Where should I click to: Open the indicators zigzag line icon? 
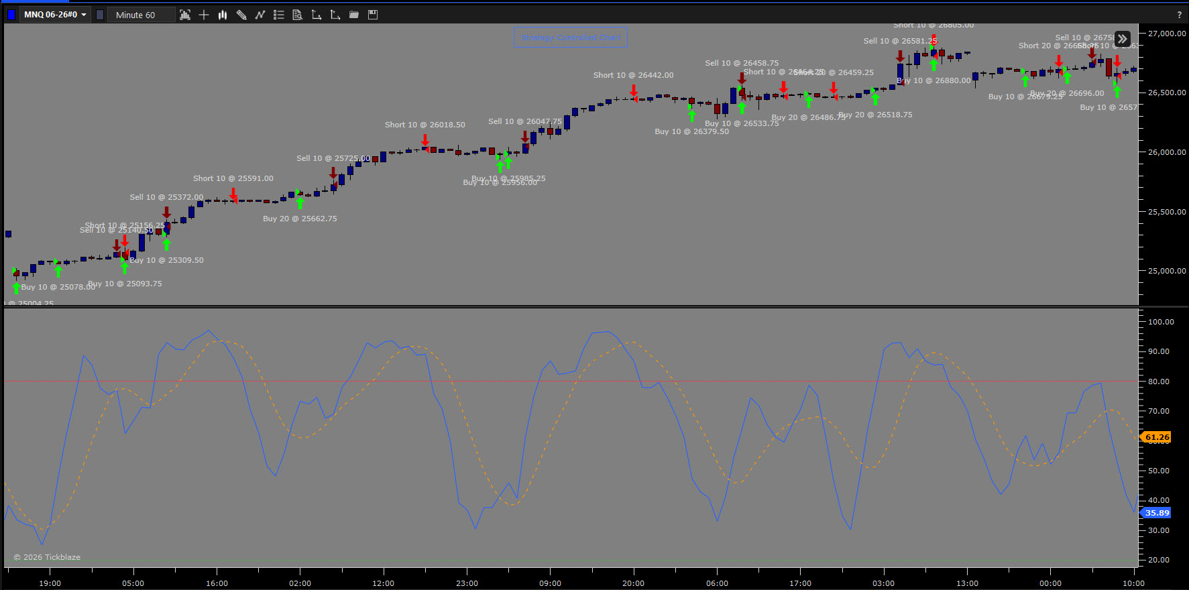(x=260, y=15)
